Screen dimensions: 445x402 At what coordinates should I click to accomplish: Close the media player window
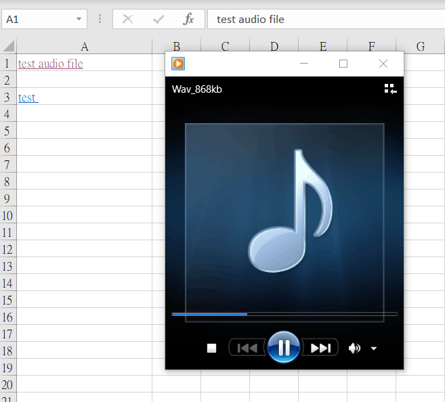(383, 64)
